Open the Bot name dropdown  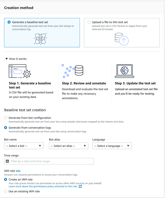coord(24,146)
